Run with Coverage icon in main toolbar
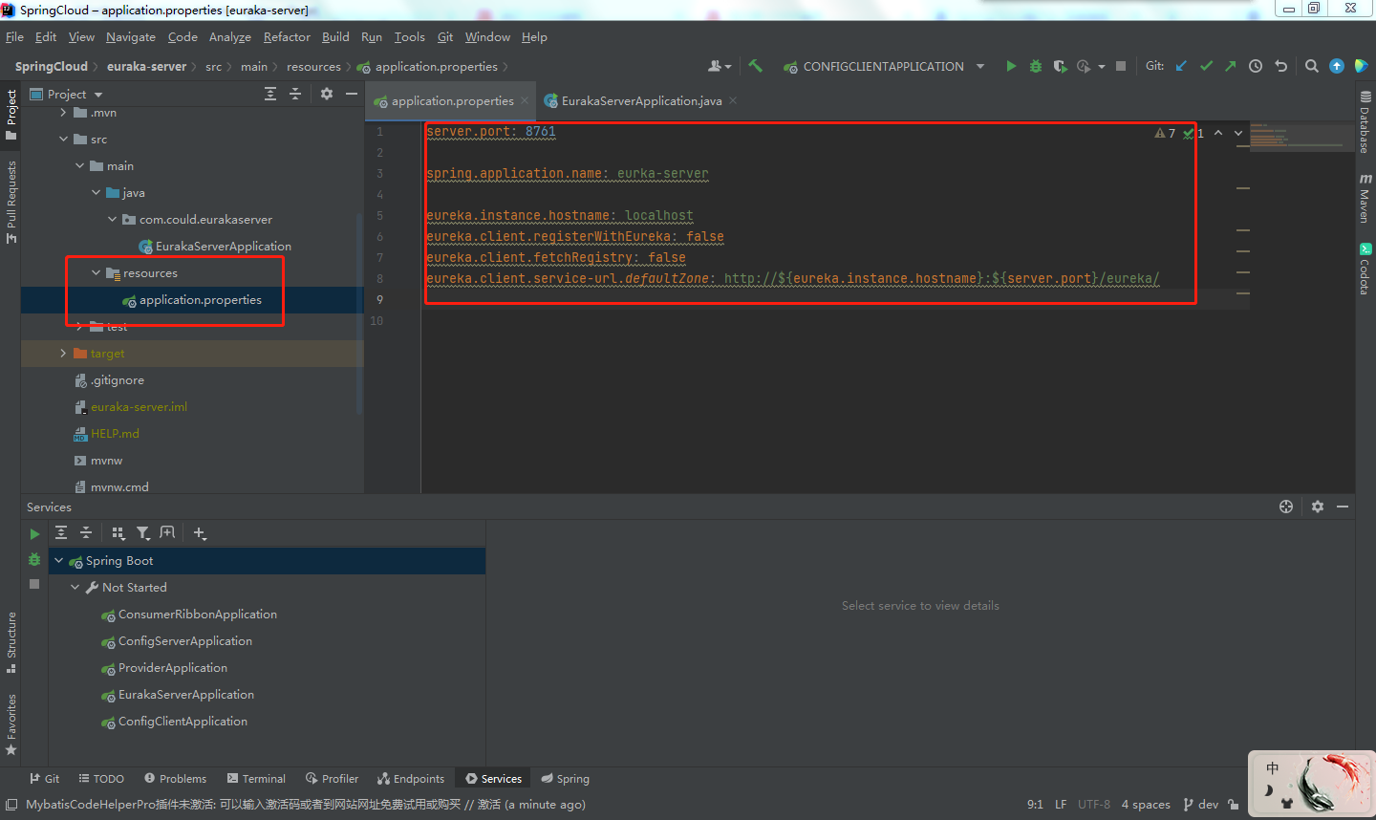The image size is (1376, 820). (x=1060, y=66)
